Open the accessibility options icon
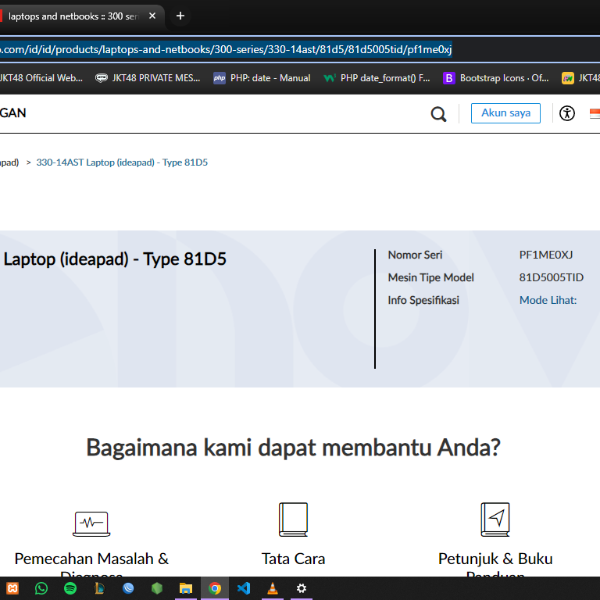Viewport: 600px width, 600px height. click(567, 113)
